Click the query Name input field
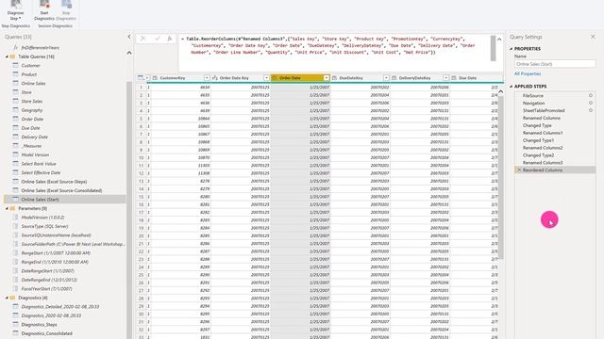The height and width of the screenshot is (339, 604). 555,64
